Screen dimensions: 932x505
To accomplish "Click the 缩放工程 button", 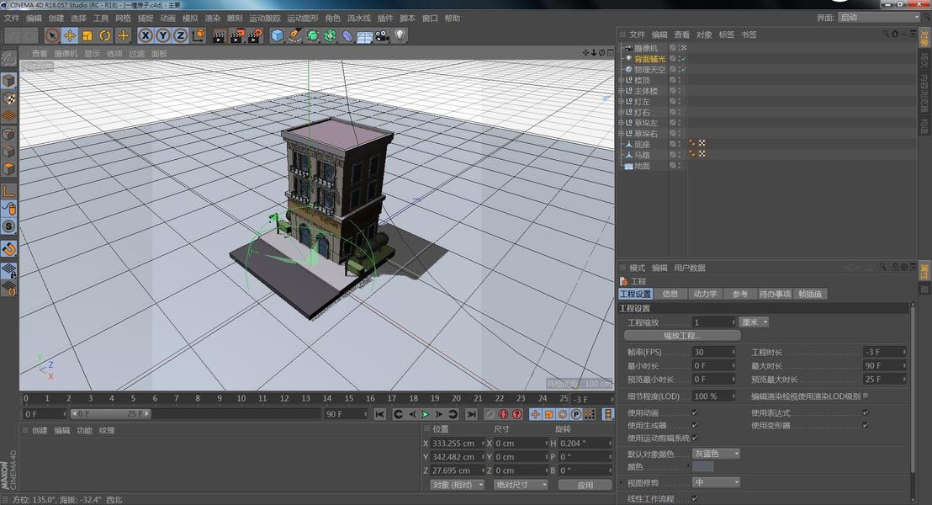I will pyautogui.click(x=682, y=336).
